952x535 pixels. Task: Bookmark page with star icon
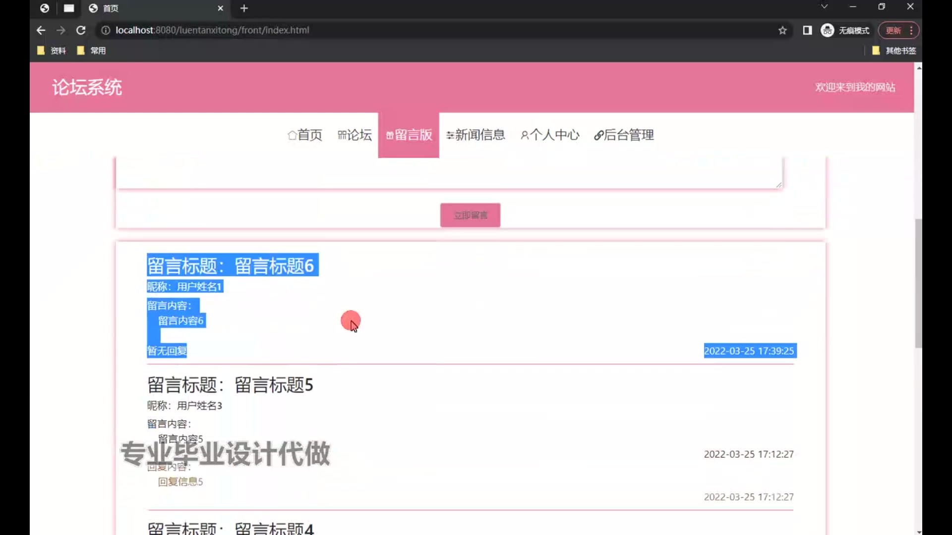coord(782,30)
